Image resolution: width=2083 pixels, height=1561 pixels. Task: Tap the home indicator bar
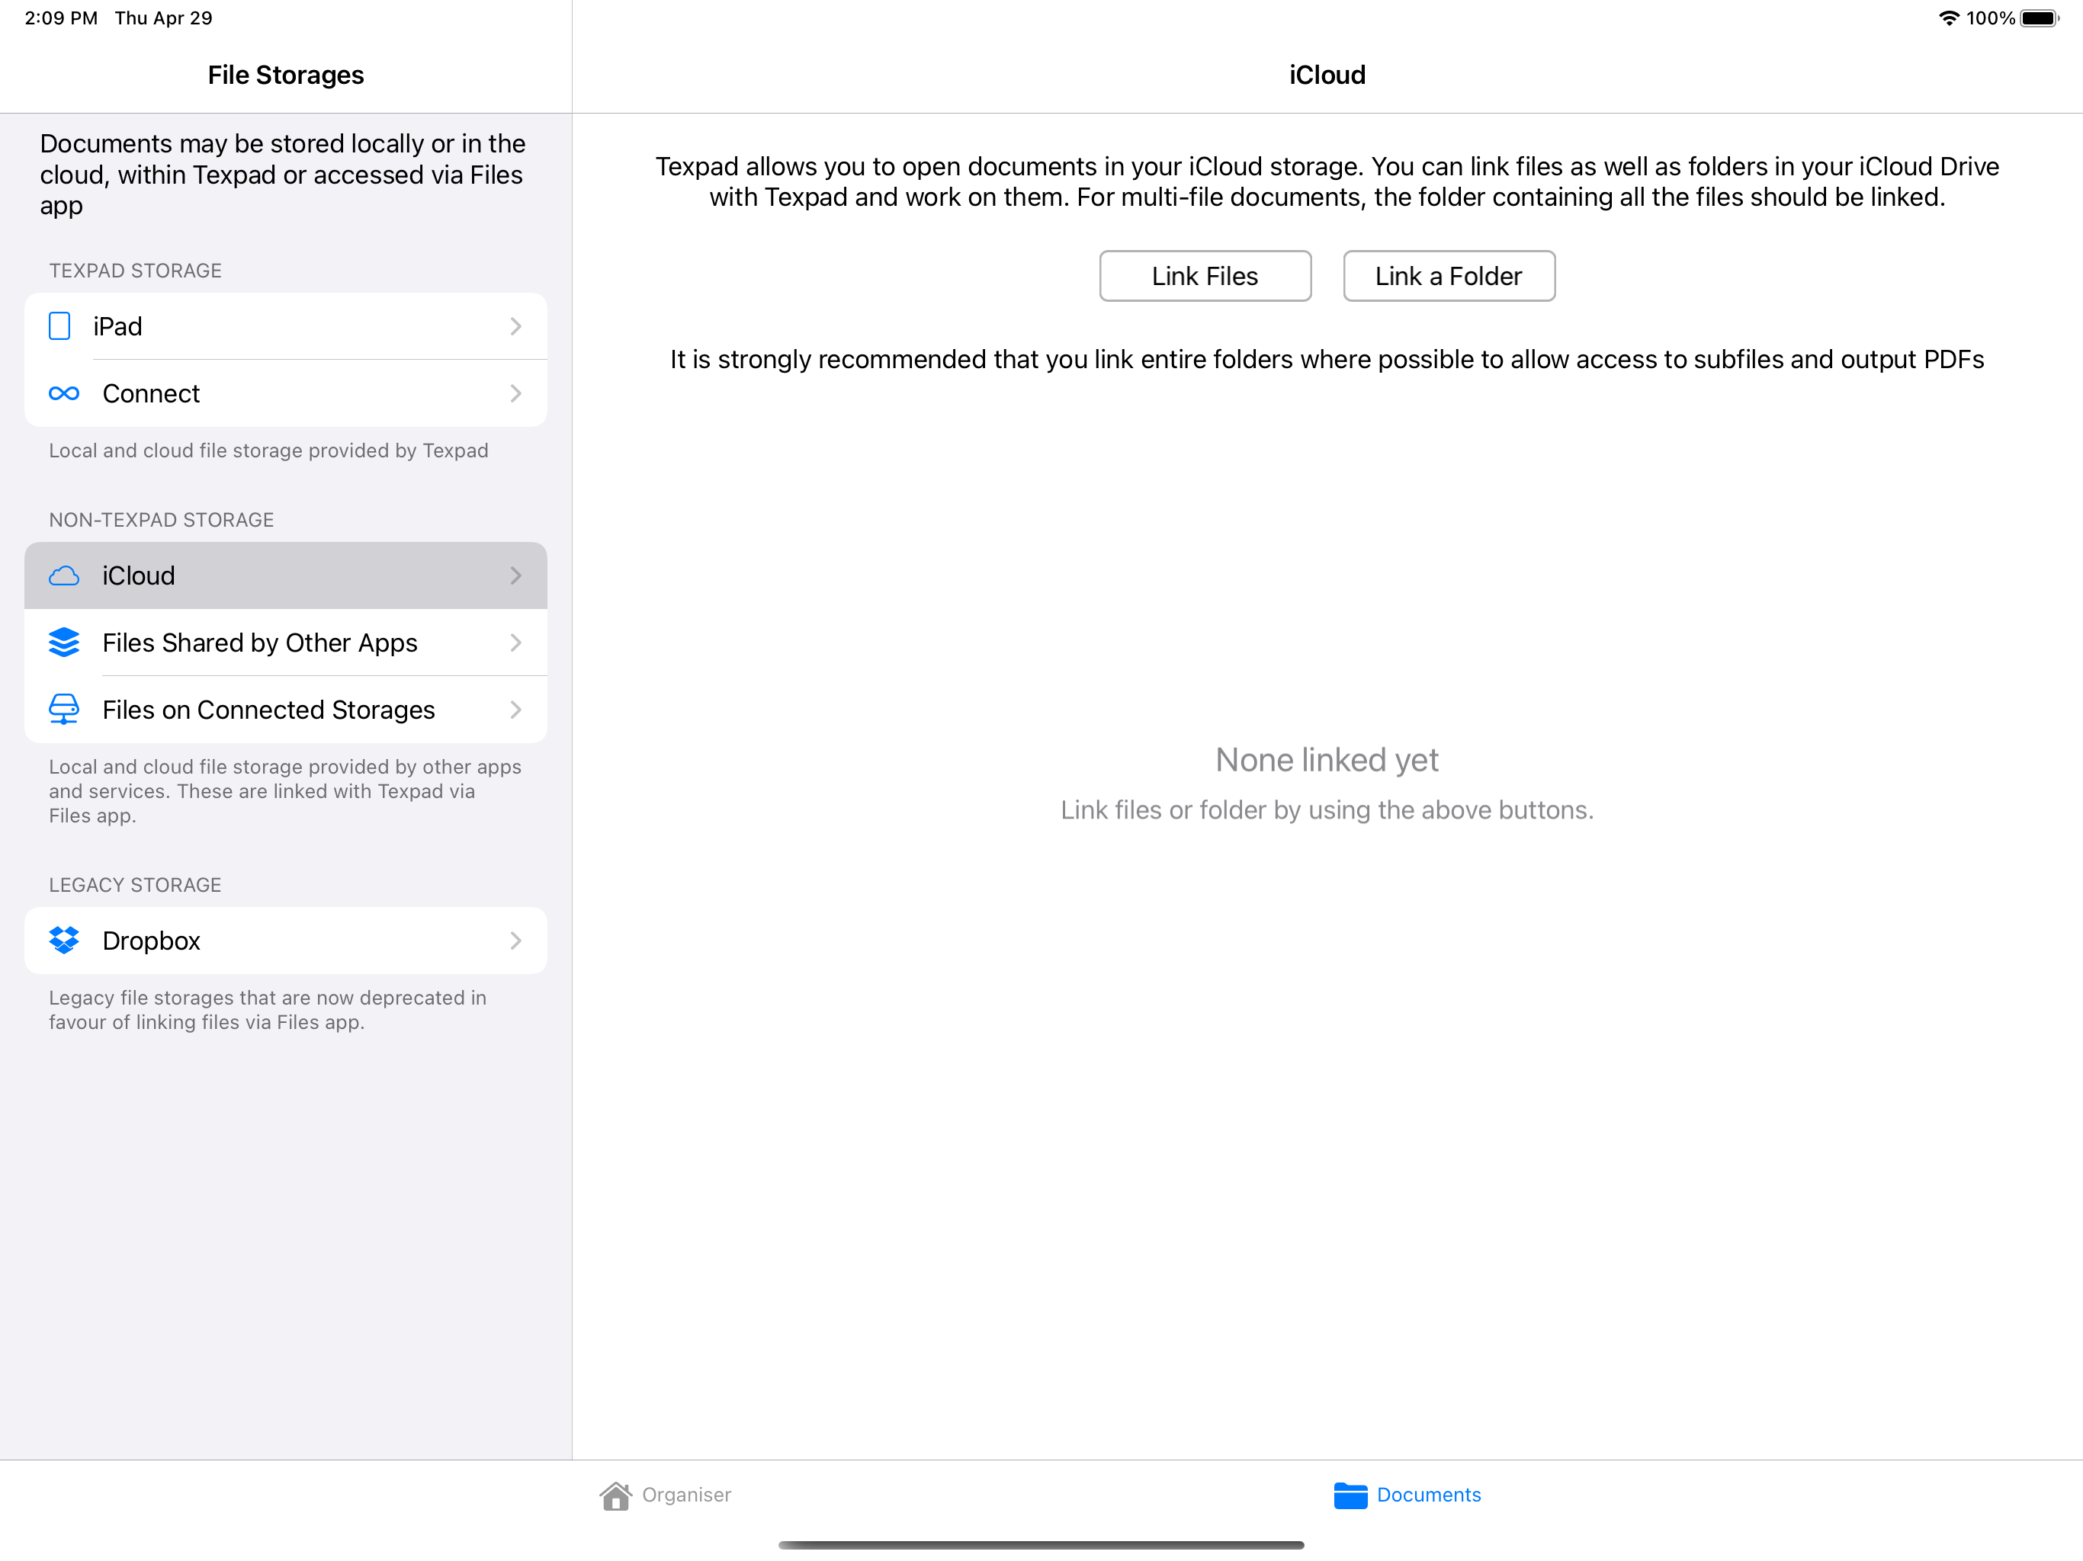pyautogui.click(x=1041, y=1545)
